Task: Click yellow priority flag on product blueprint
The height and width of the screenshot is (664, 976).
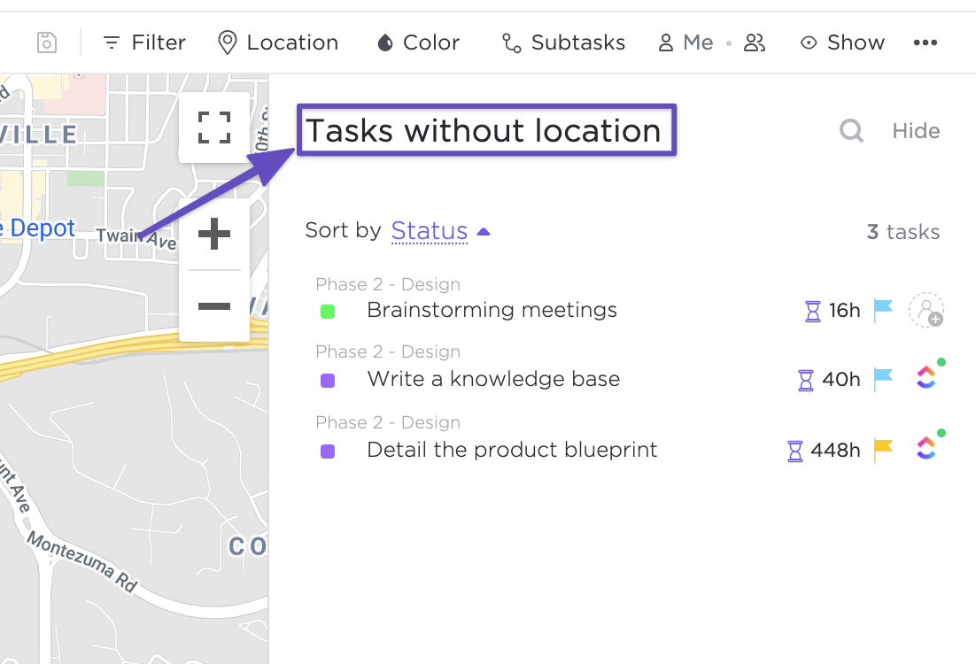Action: 883,450
